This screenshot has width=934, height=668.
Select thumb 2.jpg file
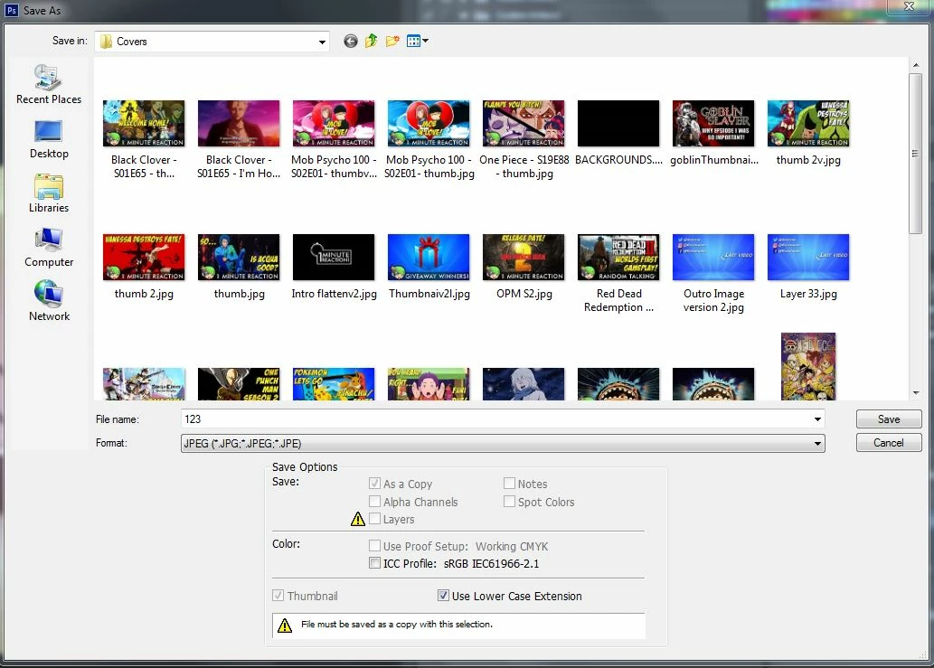pyautogui.click(x=144, y=267)
